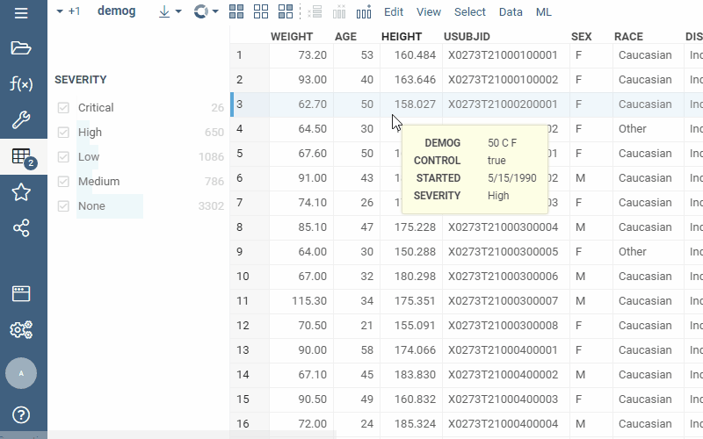
Task: Expand the refresh options dropdown arrow
Action: click(215, 11)
